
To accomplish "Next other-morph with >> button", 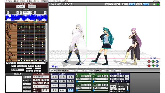I will pos(107,88).
